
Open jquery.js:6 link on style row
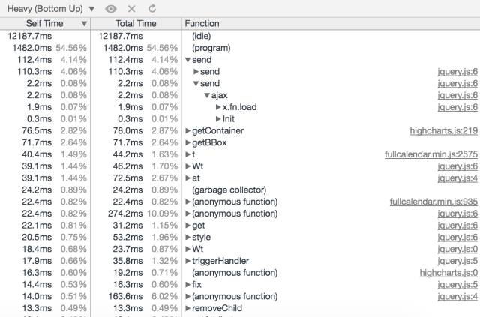[457, 238]
